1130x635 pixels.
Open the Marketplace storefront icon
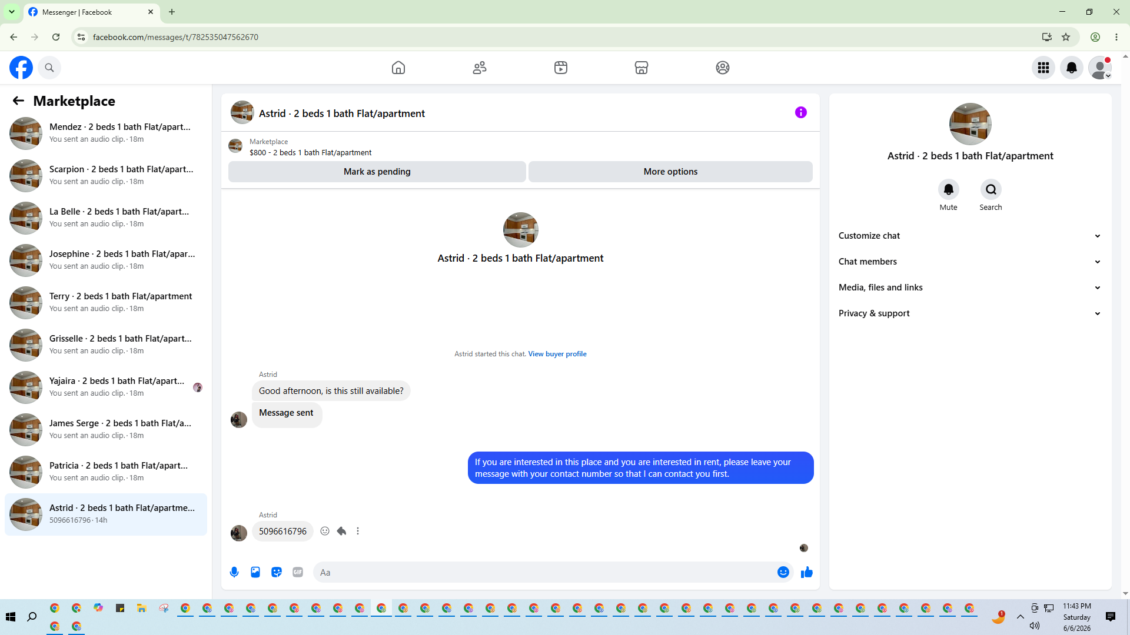pyautogui.click(x=642, y=68)
